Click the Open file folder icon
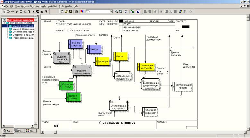The width and height of the screenshot is (250, 138). pyautogui.click(x=66, y=12)
